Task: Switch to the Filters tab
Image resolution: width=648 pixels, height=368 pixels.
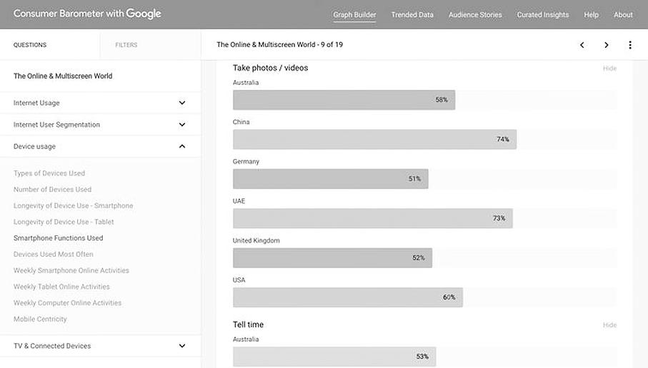Action: [x=126, y=45]
